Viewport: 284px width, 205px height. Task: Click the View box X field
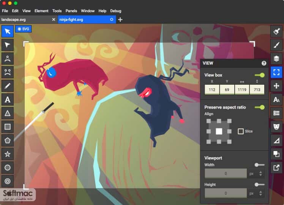(212, 90)
